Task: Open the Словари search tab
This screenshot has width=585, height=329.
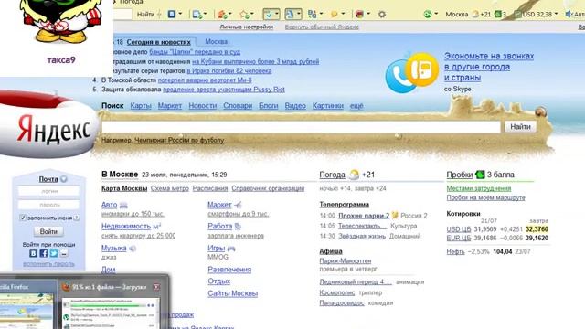Action: [238, 106]
